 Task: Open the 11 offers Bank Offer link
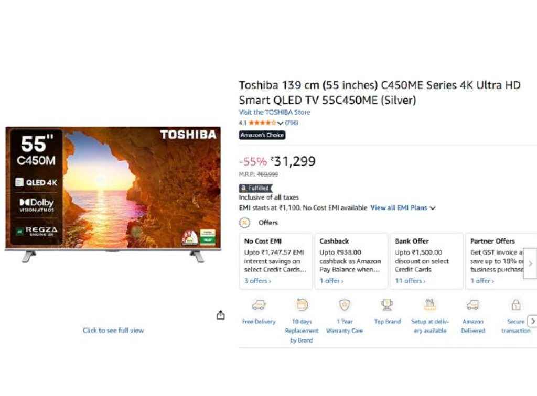(409, 281)
